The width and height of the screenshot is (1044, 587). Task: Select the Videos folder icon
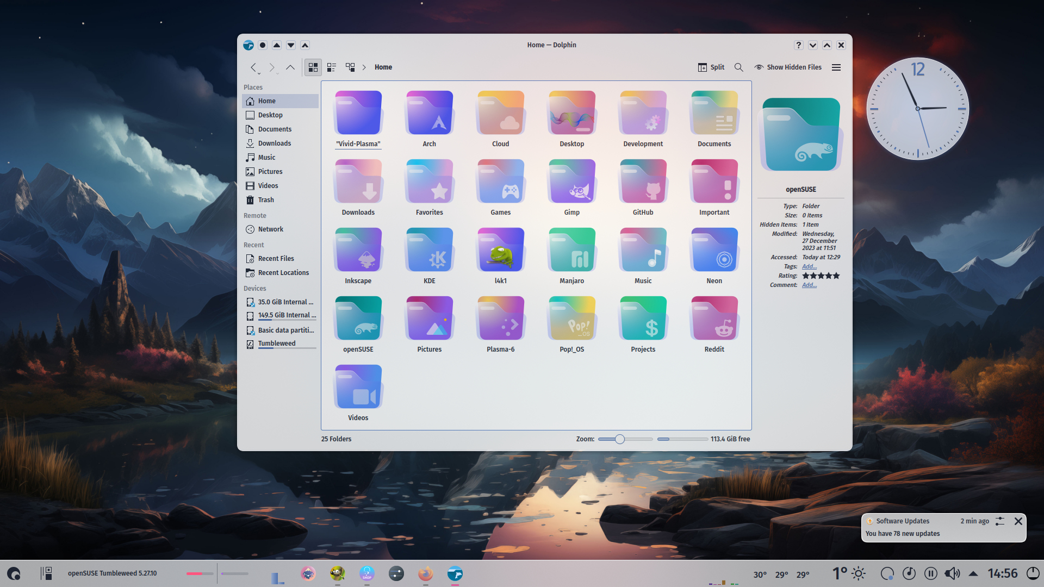(358, 386)
